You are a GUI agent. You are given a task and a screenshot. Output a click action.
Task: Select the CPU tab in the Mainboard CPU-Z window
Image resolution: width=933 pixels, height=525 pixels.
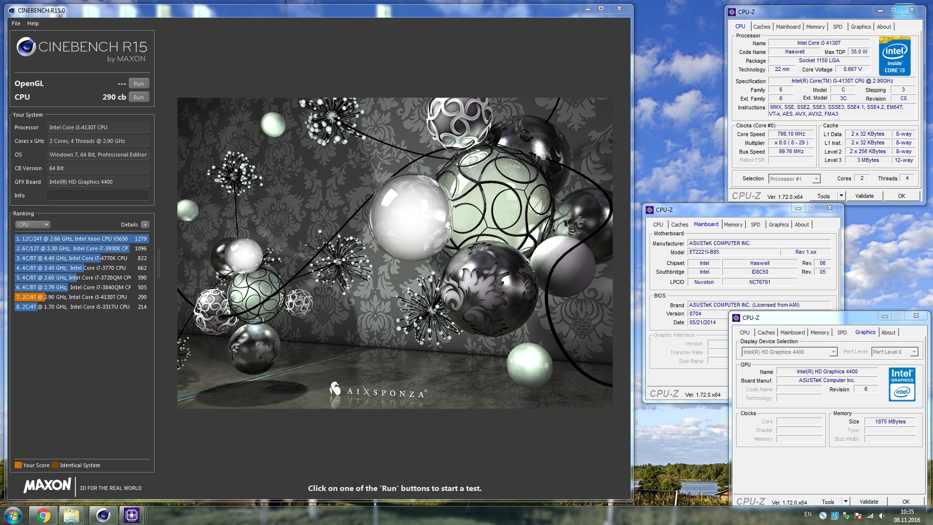pyautogui.click(x=658, y=225)
